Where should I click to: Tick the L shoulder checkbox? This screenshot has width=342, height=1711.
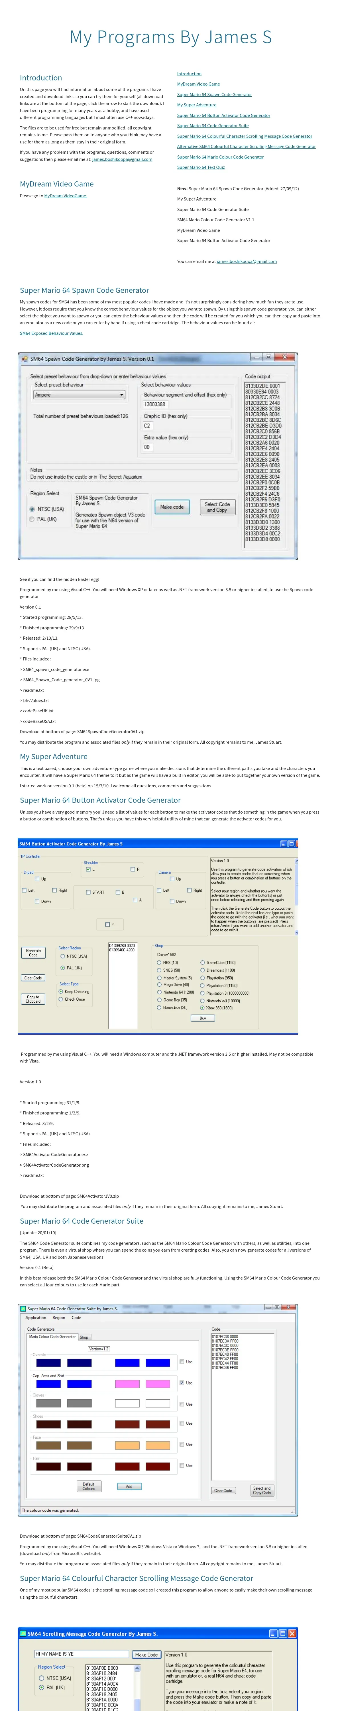pyautogui.click(x=88, y=869)
